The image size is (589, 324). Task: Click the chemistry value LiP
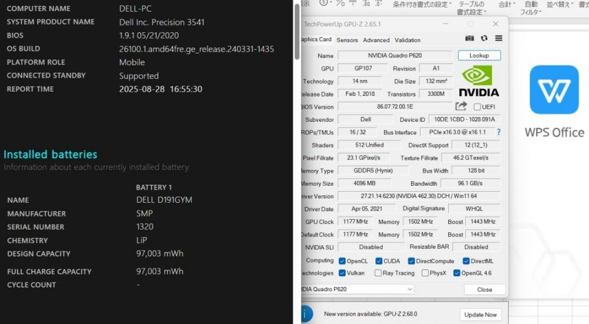pyautogui.click(x=141, y=240)
